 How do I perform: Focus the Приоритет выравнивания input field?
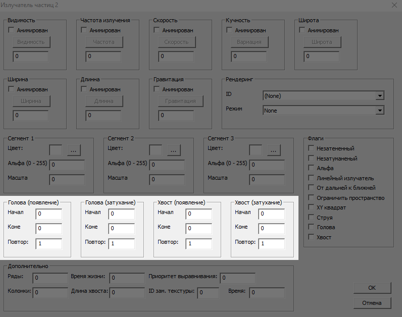tap(238, 278)
